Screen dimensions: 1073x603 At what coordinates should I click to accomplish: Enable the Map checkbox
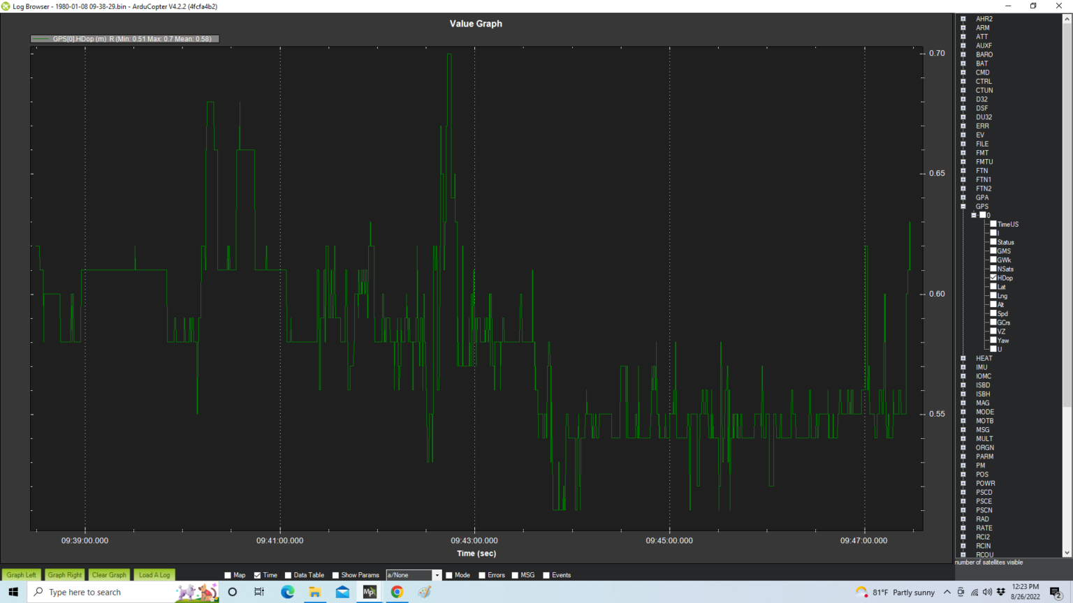pos(228,575)
